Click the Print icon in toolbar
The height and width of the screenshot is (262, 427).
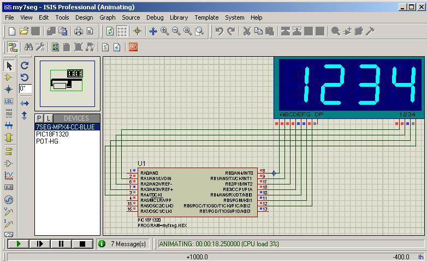click(x=79, y=32)
